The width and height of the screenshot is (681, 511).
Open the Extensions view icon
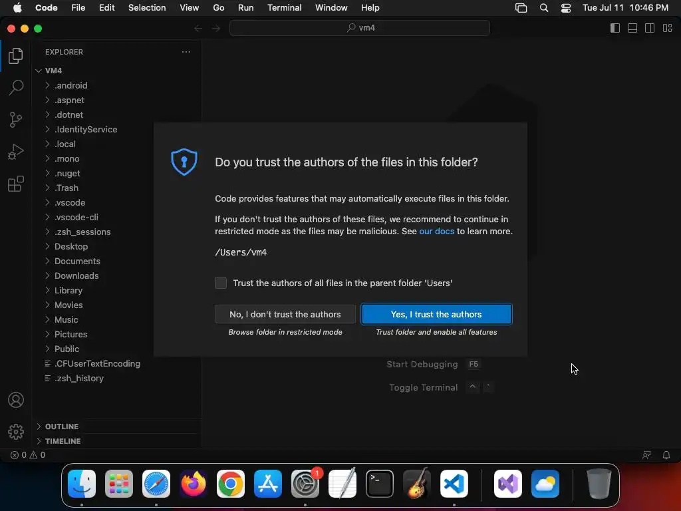tap(16, 184)
